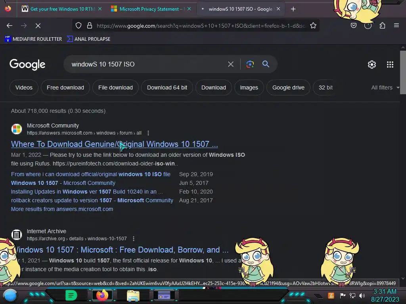Close the Get your free Windows 10 tab
This screenshot has height=304, width=406.
pyautogui.click(x=100, y=9)
